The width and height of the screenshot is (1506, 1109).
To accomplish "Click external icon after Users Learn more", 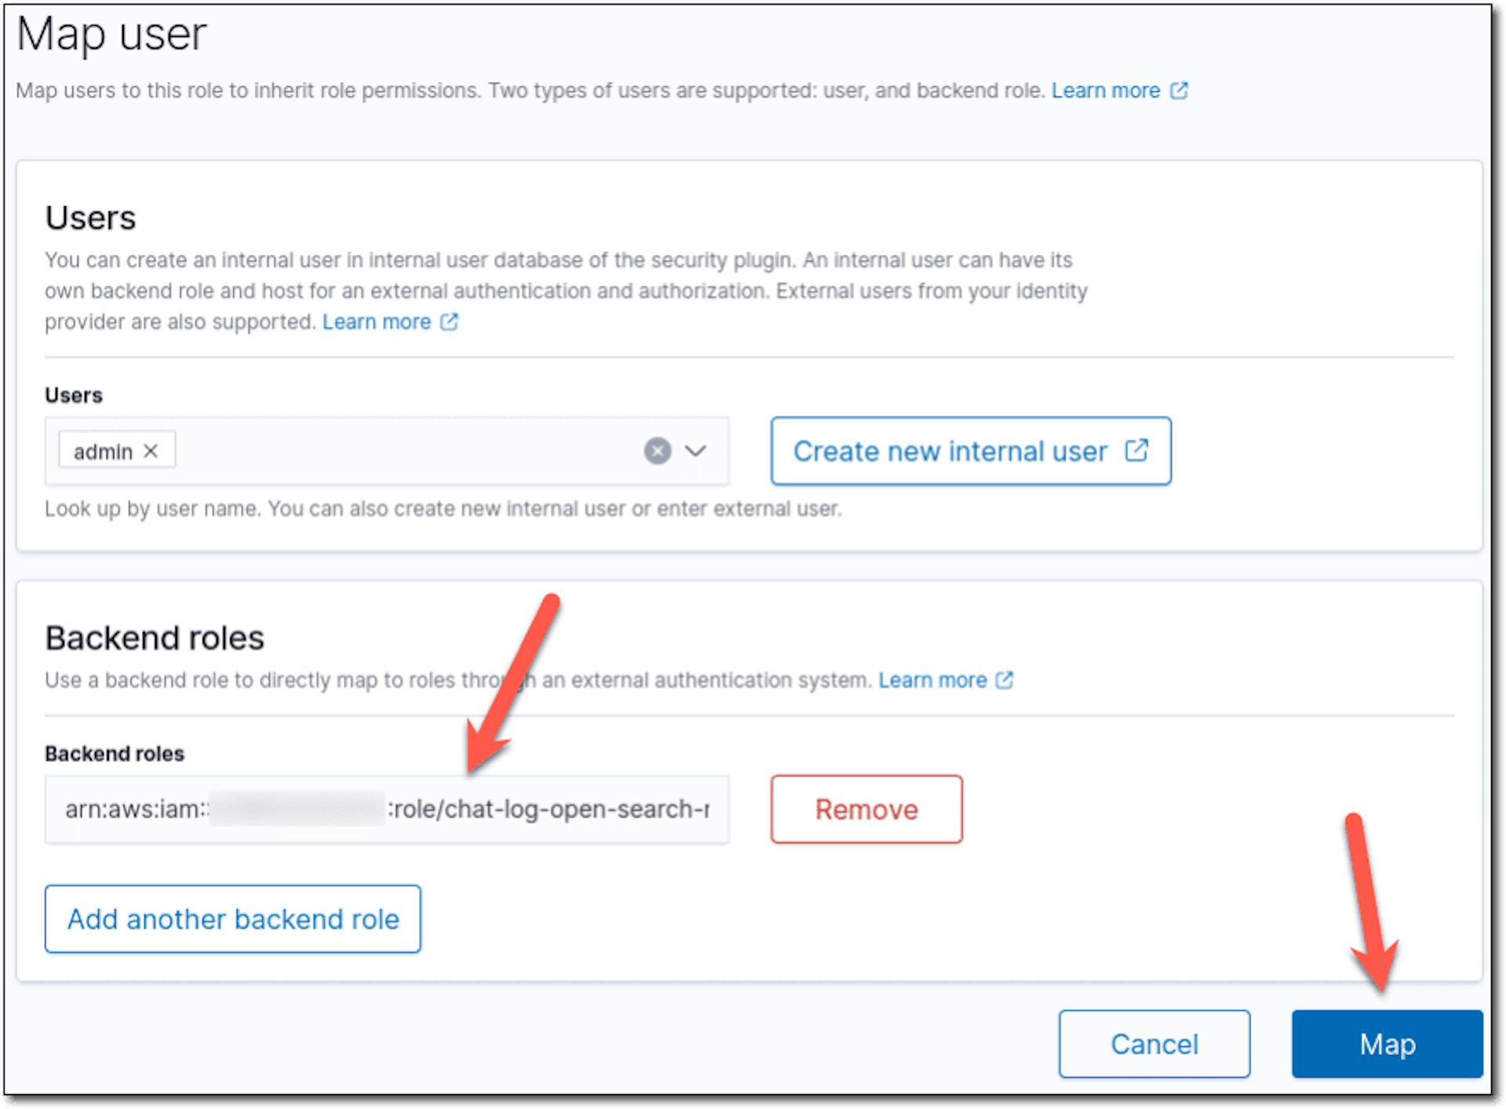I will click(x=449, y=322).
